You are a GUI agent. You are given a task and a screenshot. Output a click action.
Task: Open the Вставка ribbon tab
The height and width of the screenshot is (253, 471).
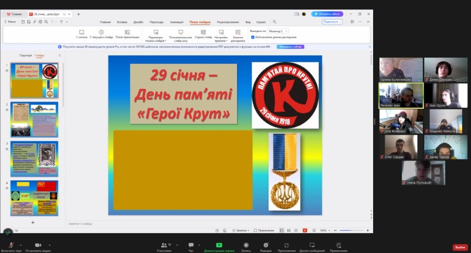pyautogui.click(x=122, y=22)
